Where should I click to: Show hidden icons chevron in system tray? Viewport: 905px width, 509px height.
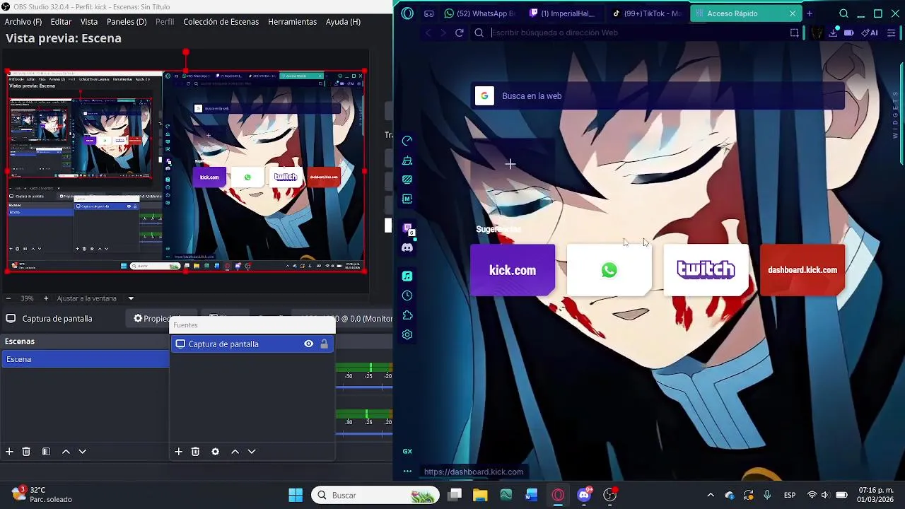[711, 495]
